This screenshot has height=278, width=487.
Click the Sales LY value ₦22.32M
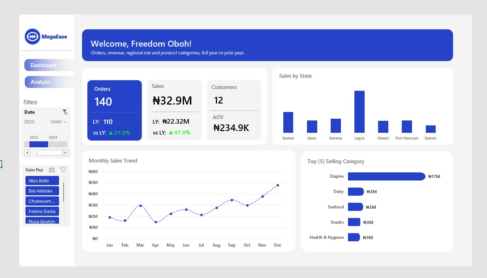[176, 122]
